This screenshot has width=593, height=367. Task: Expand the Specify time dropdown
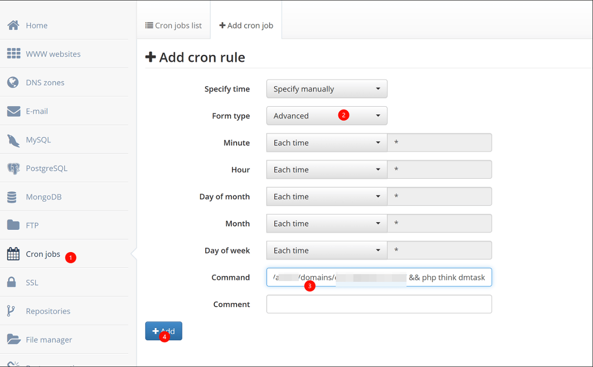(x=326, y=89)
